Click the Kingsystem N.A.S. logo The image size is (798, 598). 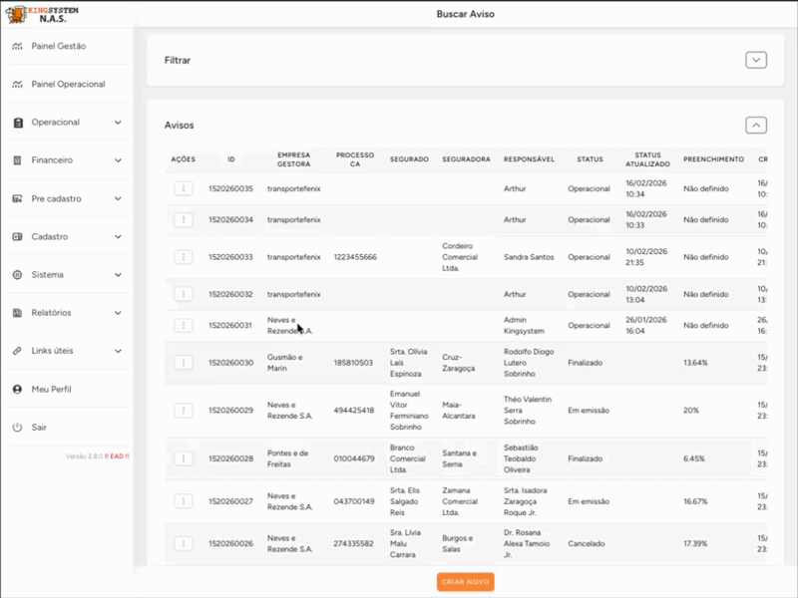point(46,13)
